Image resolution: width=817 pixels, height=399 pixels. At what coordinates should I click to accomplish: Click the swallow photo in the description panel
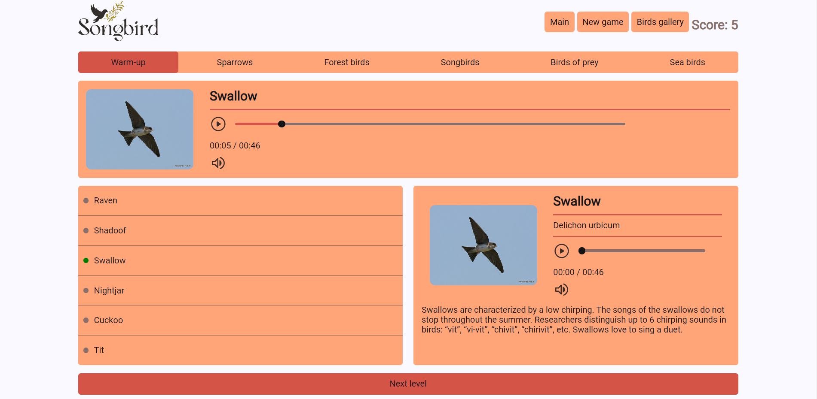[x=483, y=245]
